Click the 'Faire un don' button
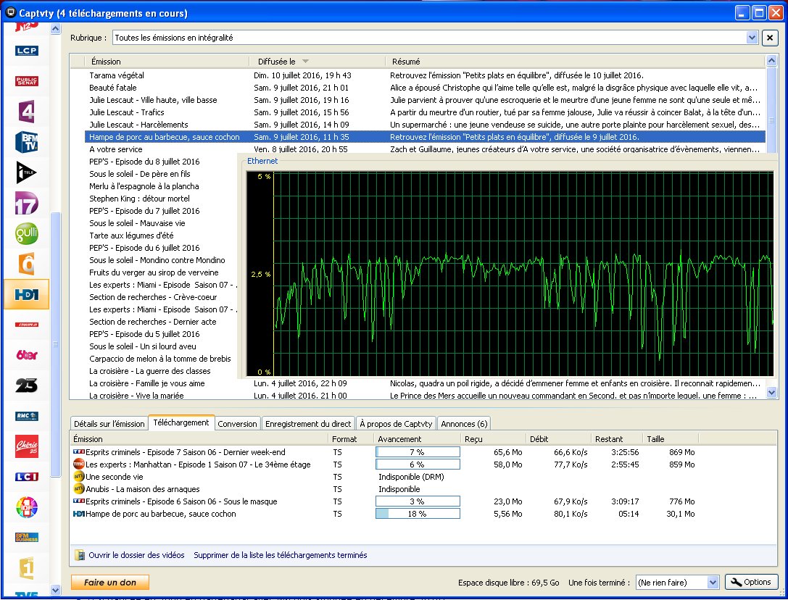The width and height of the screenshot is (788, 600). tap(109, 583)
